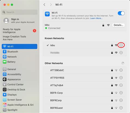Image resolution: width=130 pixels, height=113 pixels.
Task: Open more options for ATT39EsbiC
Action: (121, 70)
